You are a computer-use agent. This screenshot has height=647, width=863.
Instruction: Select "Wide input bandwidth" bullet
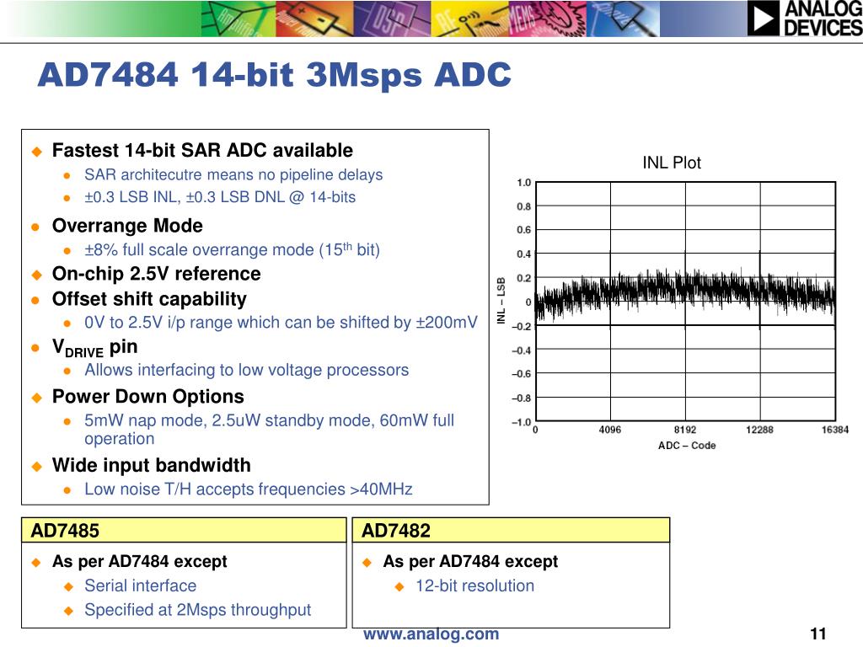pos(152,465)
